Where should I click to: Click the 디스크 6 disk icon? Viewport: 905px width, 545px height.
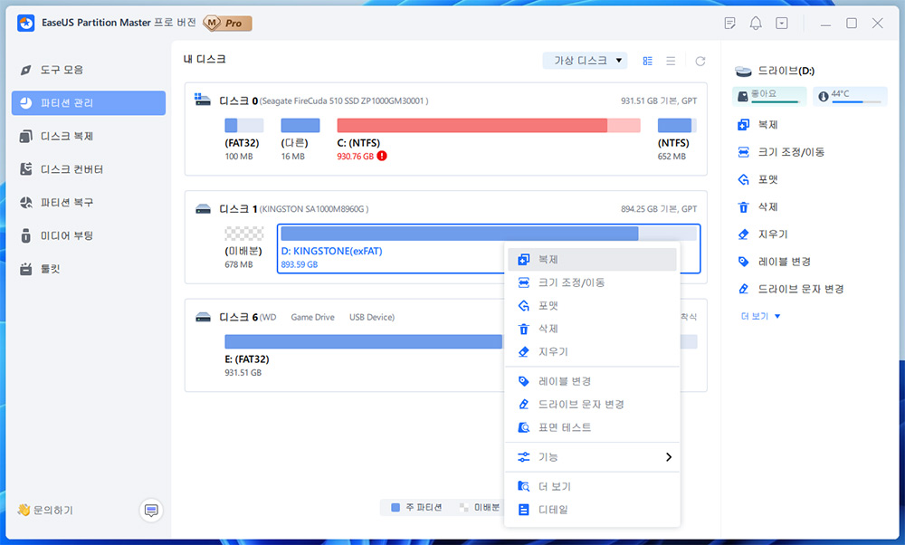(203, 317)
